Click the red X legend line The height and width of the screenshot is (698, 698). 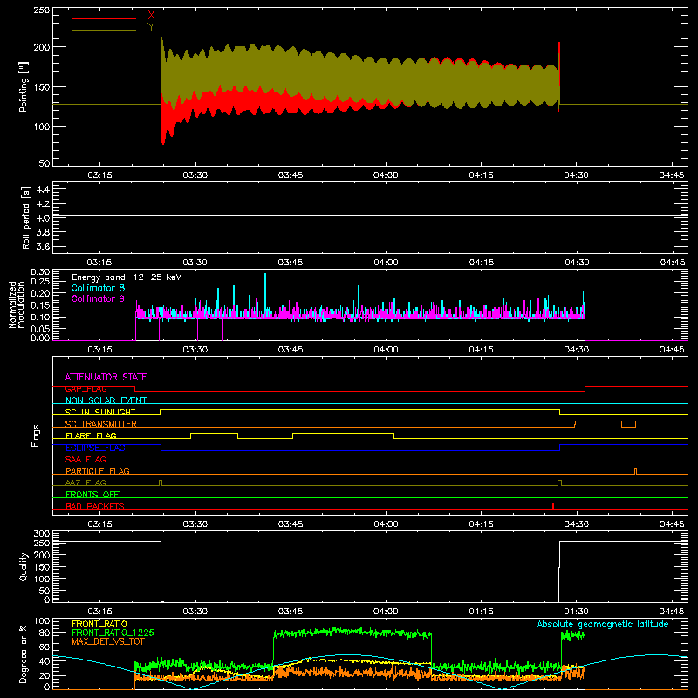click(104, 18)
